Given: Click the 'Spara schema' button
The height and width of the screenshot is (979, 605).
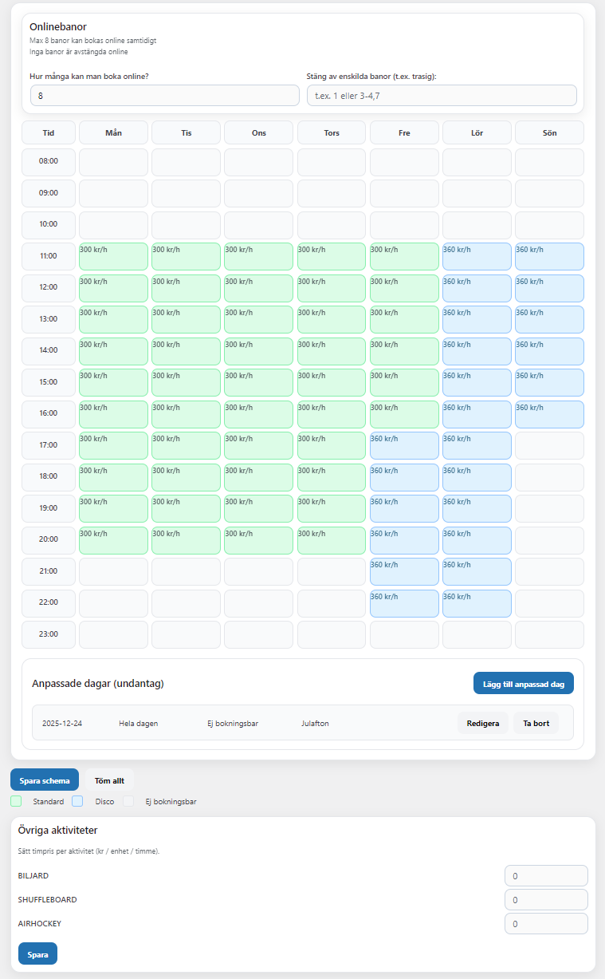Looking at the screenshot, I should [x=45, y=780].
